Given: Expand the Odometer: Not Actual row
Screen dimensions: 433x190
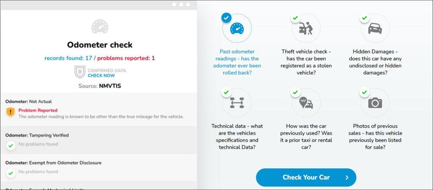Looking at the screenshot, I should [x=99, y=109].
